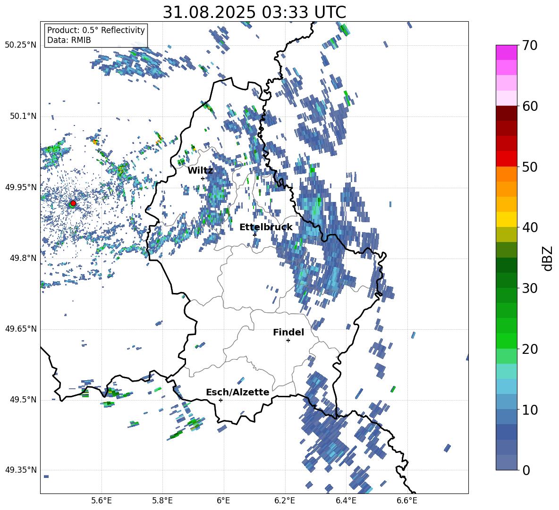The height and width of the screenshot is (510, 559).
Task: Click the 6.6°E longitude label
Action: (x=407, y=501)
